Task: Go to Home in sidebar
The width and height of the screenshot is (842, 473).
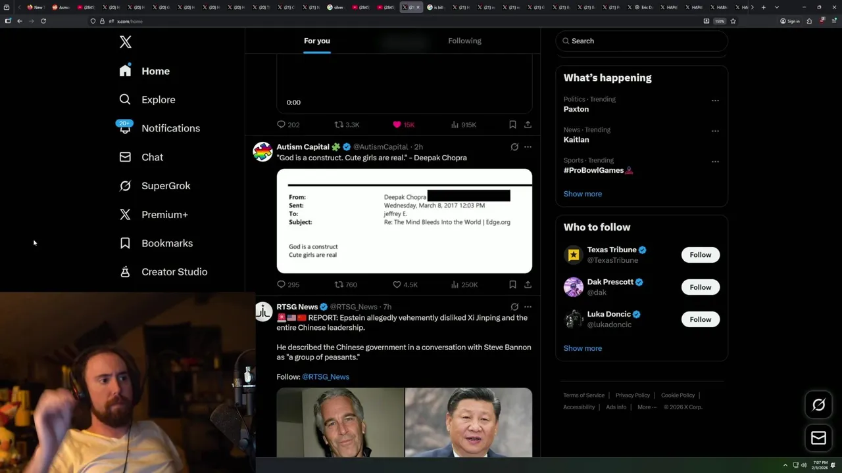Action: [x=144, y=71]
